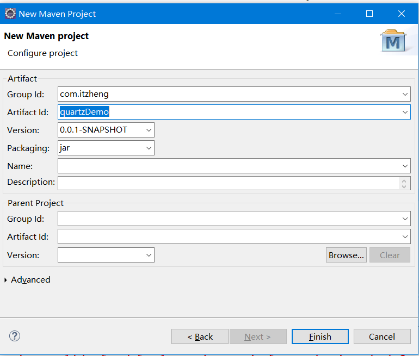Image resolution: width=419 pixels, height=356 pixels.
Task: Open the Packaging jar dropdown
Action: 149,148
